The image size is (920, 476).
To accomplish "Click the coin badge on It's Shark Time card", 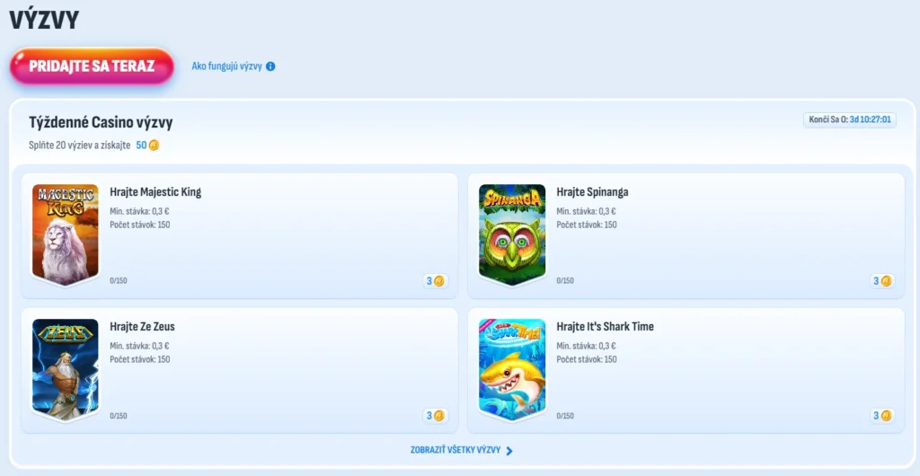I will tap(882, 416).
